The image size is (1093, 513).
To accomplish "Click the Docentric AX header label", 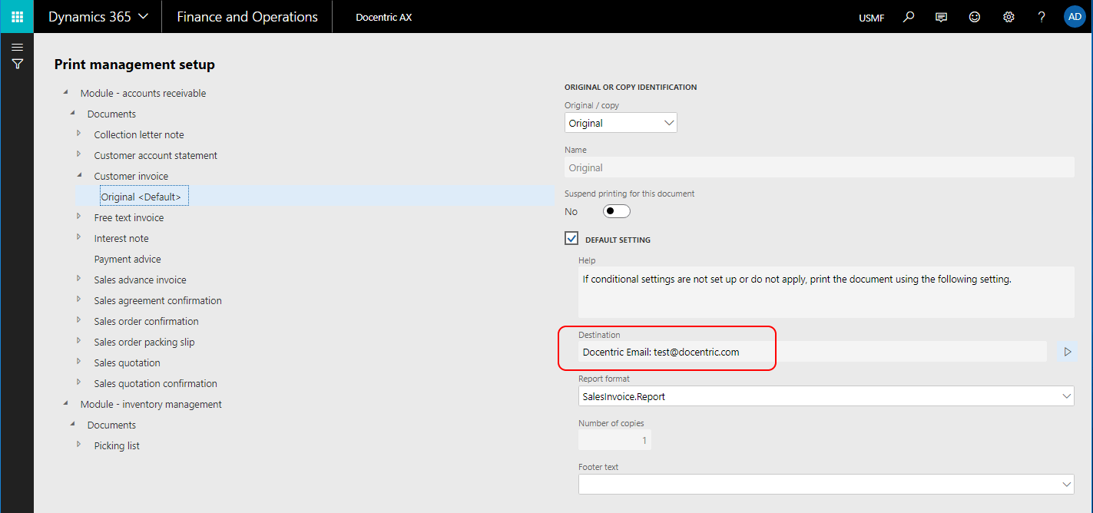I will click(x=384, y=17).
